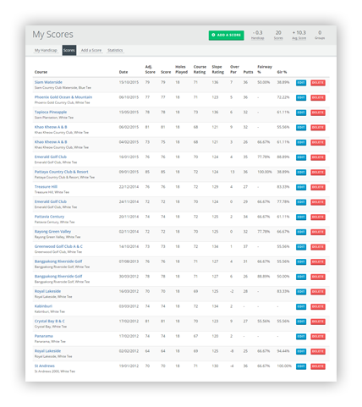362x407 pixels.
Task: Delete the Khao Kheow 04/02/2015 score
Action: coord(318,142)
